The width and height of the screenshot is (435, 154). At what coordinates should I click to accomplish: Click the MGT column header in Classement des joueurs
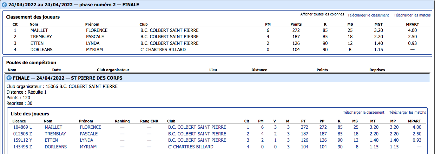[379, 25]
